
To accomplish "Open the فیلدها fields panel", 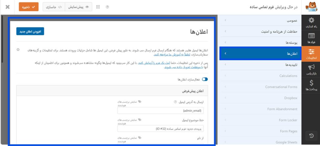I will click(x=311, y=38).
